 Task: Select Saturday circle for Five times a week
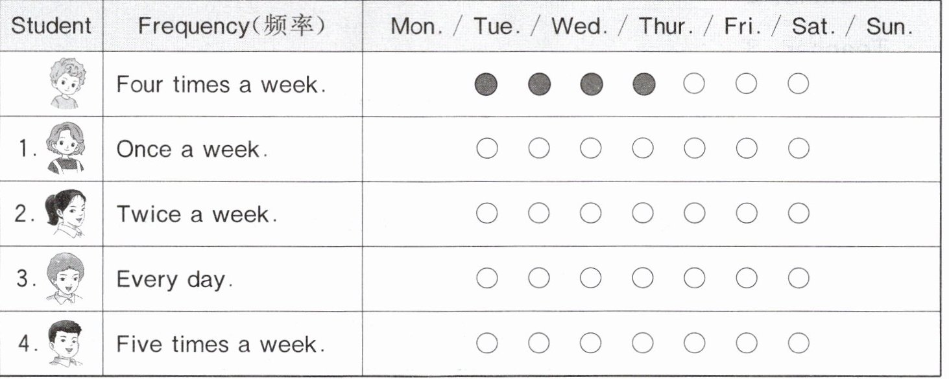[747, 343]
